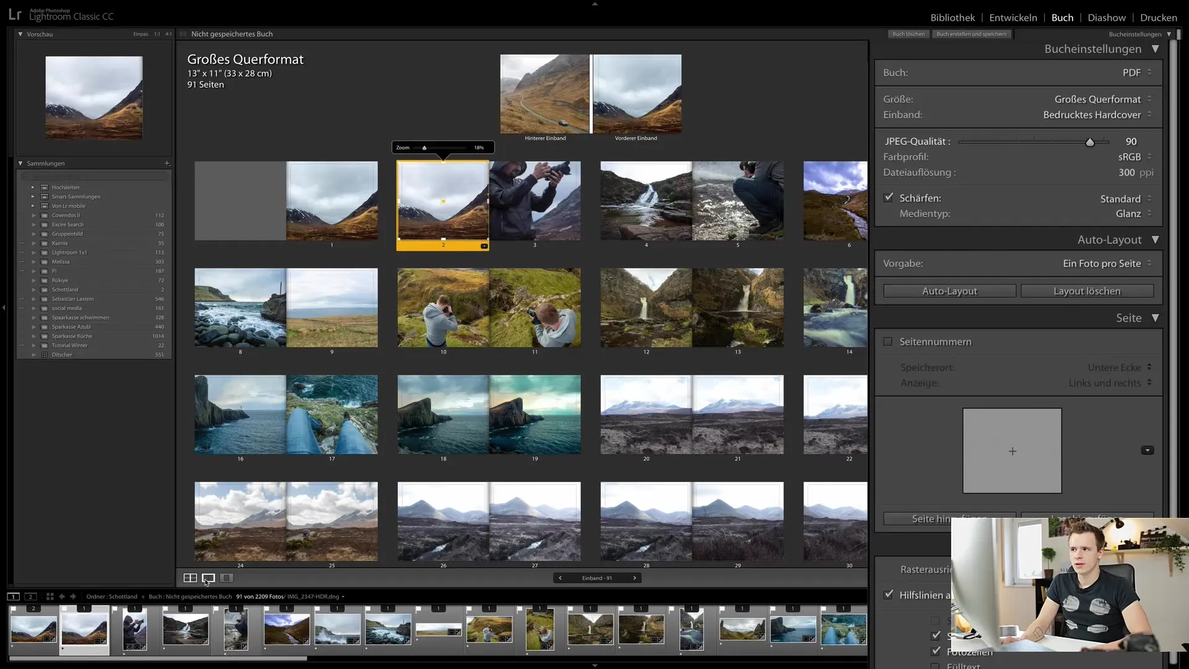
Task: Open filmstrip filename dropdown arrow
Action: tap(343, 597)
